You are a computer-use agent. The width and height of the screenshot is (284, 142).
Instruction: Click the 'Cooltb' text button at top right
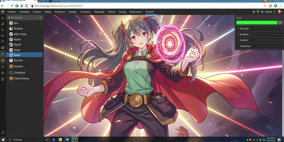268,12
